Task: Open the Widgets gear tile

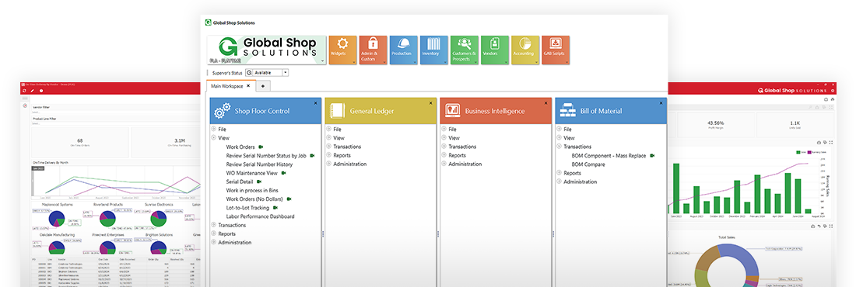Action: coord(343,50)
